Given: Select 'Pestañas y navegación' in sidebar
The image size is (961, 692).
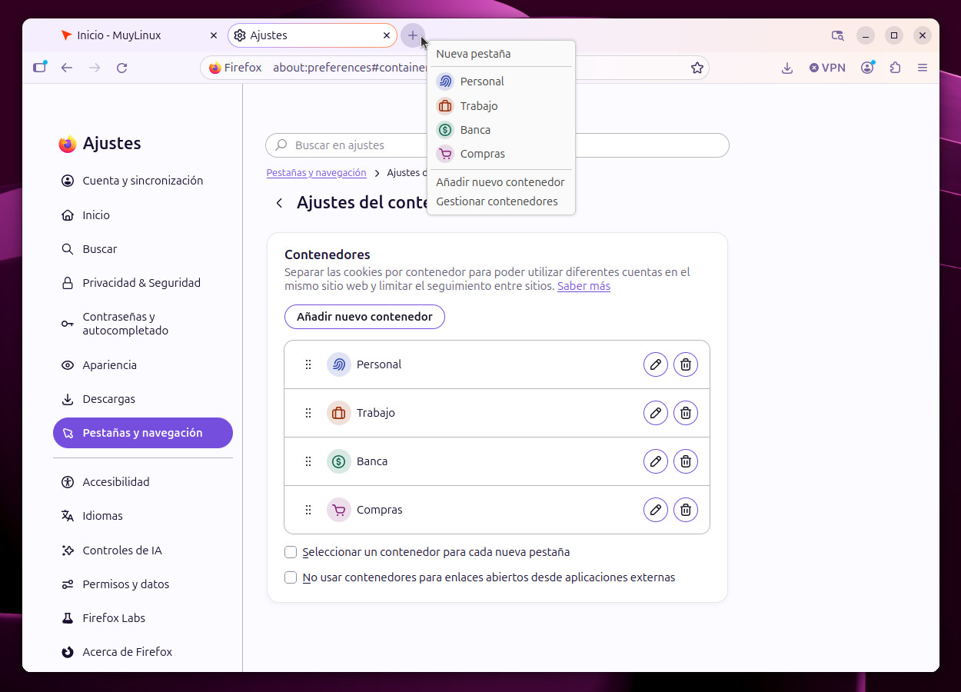Looking at the screenshot, I should [143, 433].
